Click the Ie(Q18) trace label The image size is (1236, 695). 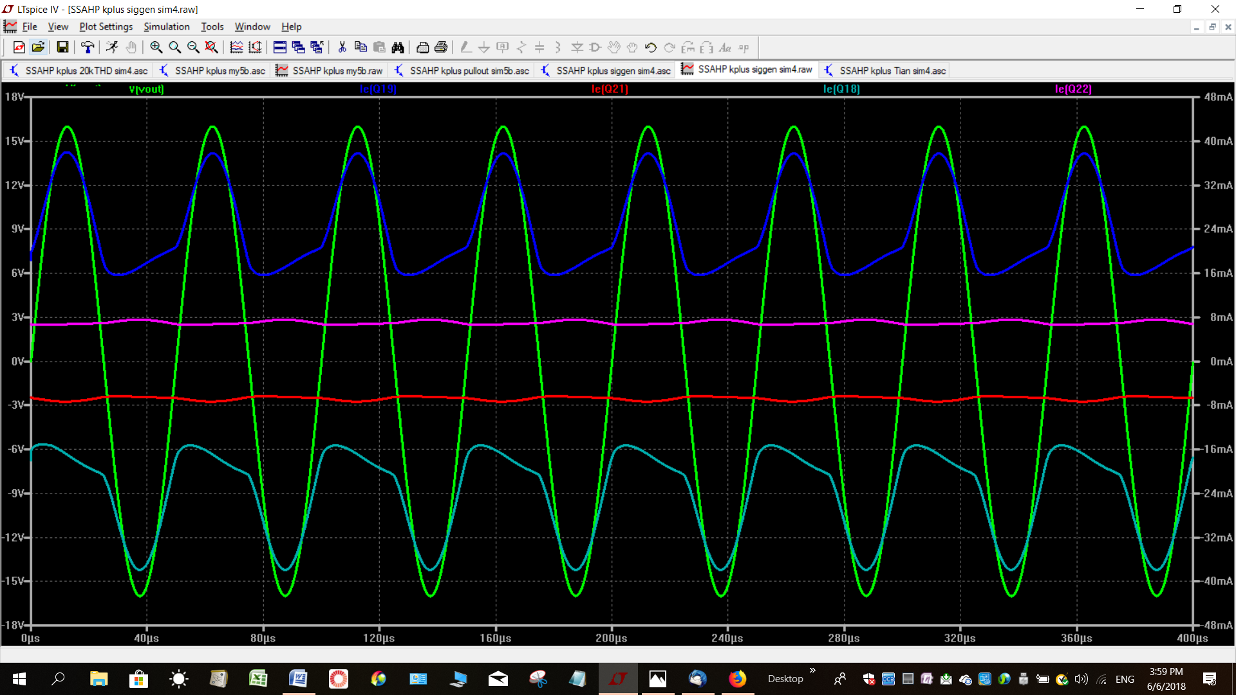coord(841,89)
